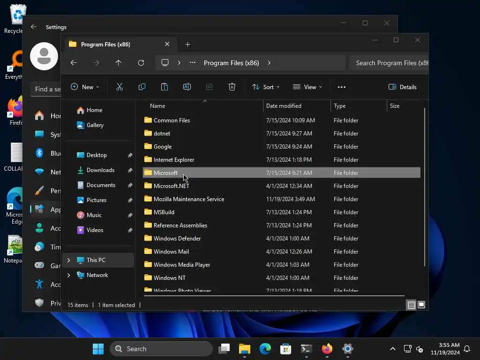Expand the Network tree node

pyautogui.click(x=68, y=275)
